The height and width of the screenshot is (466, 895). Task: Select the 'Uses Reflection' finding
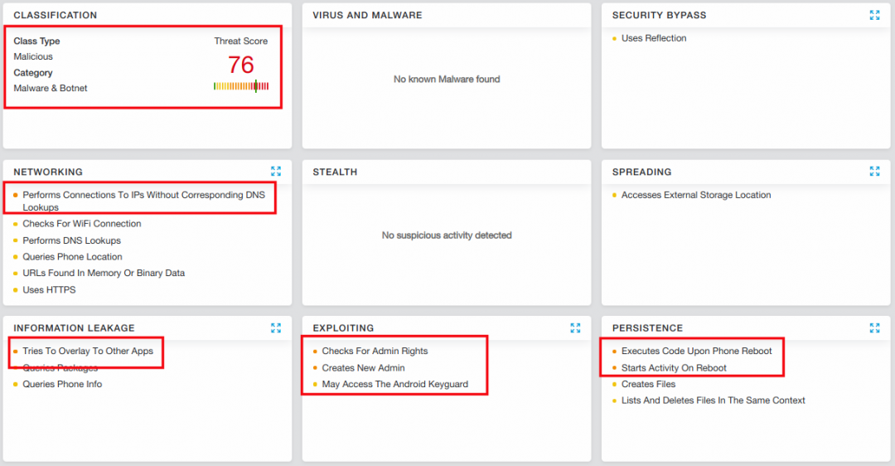tap(654, 38)
